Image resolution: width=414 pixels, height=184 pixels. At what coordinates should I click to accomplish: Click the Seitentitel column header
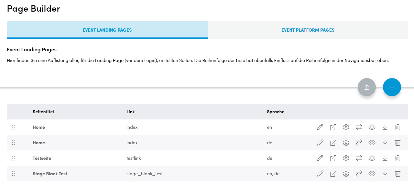coord(43,112)
